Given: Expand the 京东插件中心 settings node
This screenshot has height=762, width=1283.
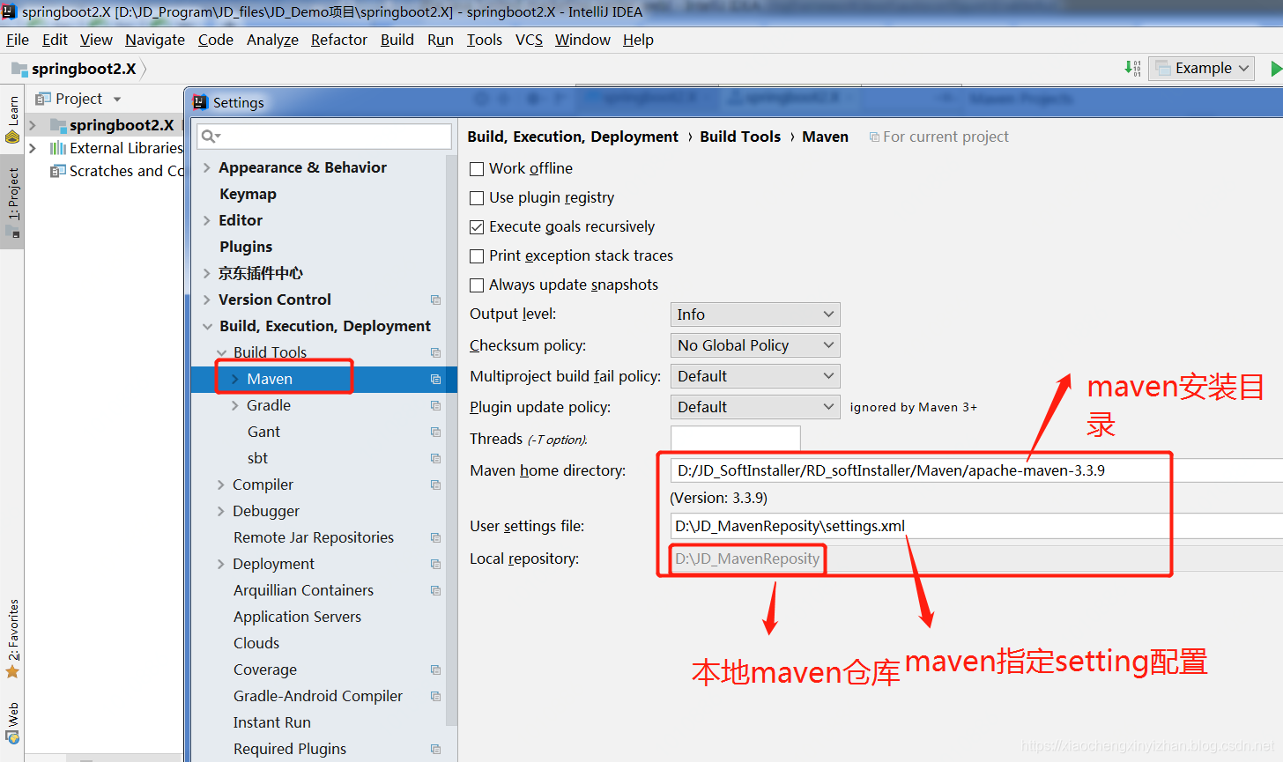Looking at the screenshot, I should [207, 273].
